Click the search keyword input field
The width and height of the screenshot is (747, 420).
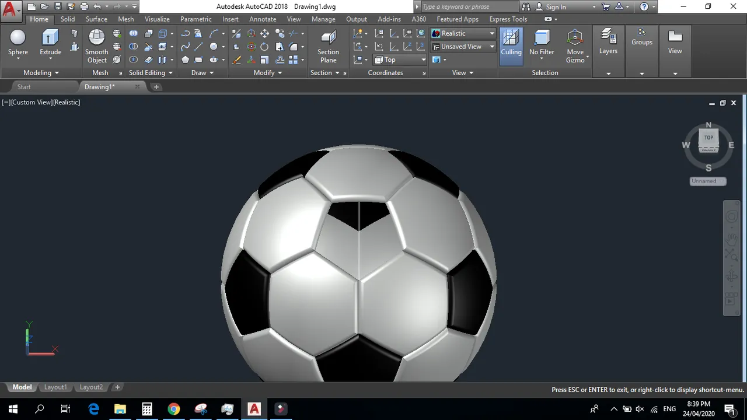tap(469, 6)
